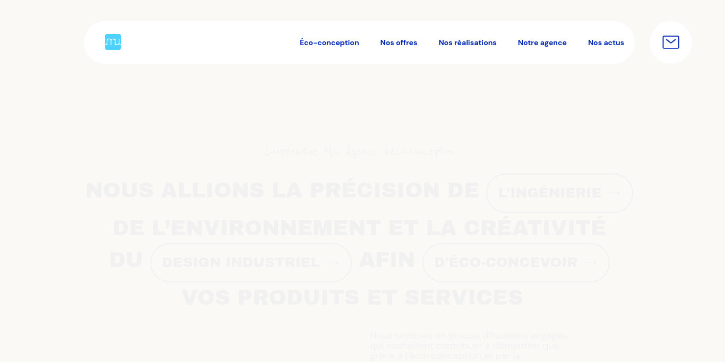Image resolution: width=725 pixels, height=362 pixels.
Task: Click the heading line VOS PRODUITS ET SERVICES
Action: pos(352,297)
